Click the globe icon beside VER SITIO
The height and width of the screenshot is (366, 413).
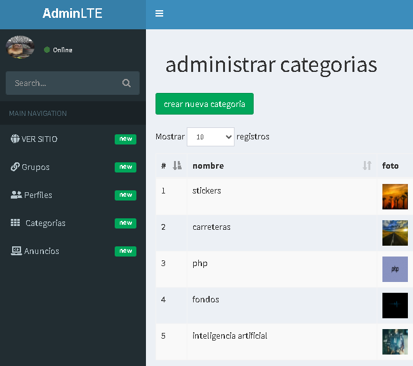pyautogui.click(x=15, y=139)
